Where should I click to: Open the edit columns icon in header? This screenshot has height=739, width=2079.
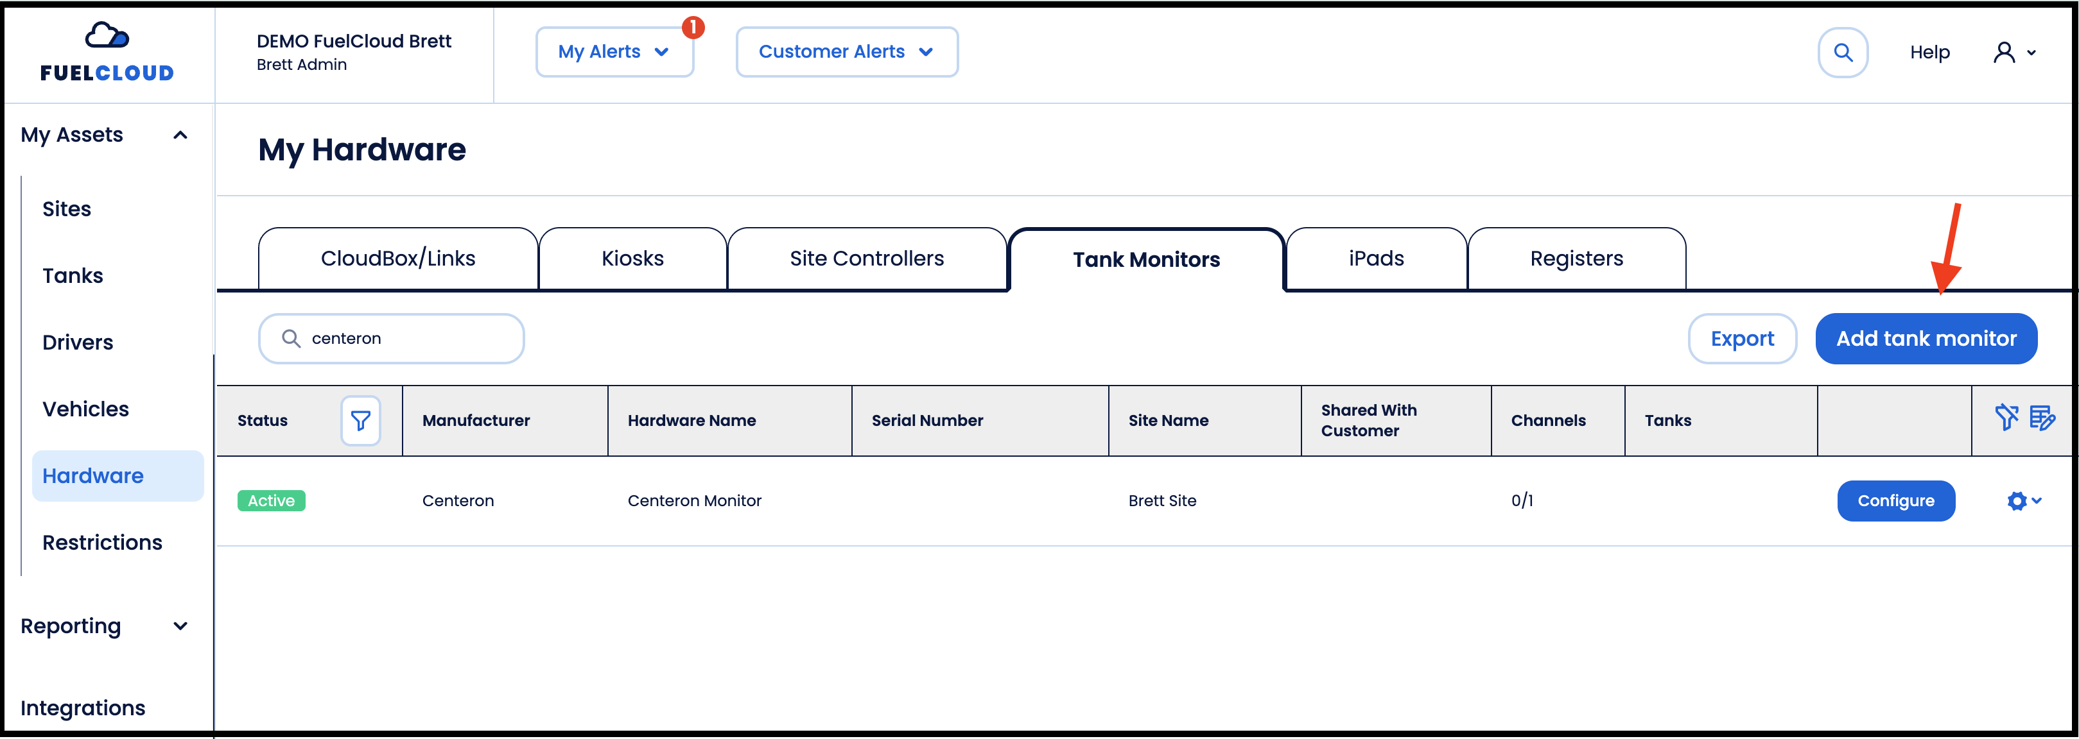[2042, 418]
